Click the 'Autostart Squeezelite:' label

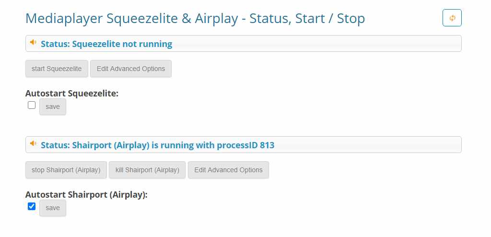[x=72, y=94]
